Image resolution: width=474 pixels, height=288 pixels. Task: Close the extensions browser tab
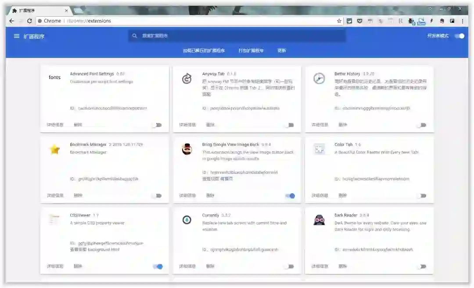click(66, 11)
